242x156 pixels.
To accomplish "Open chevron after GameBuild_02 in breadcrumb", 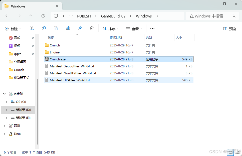I will (131, 16).
